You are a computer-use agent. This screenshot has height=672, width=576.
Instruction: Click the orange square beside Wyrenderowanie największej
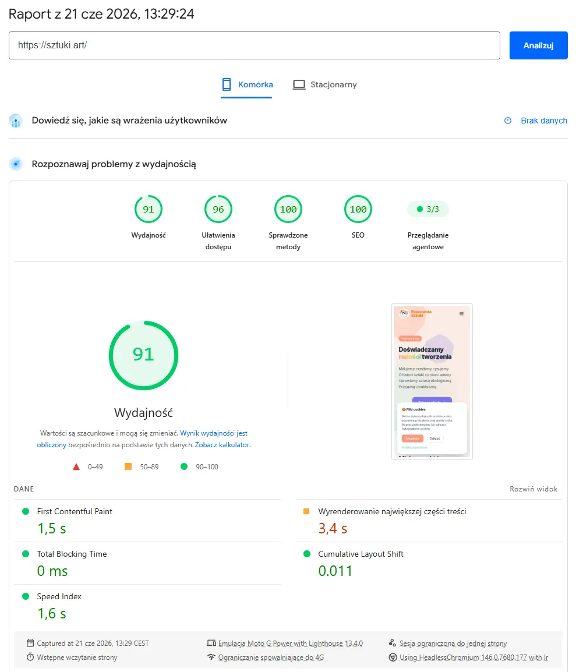[306, 511]
